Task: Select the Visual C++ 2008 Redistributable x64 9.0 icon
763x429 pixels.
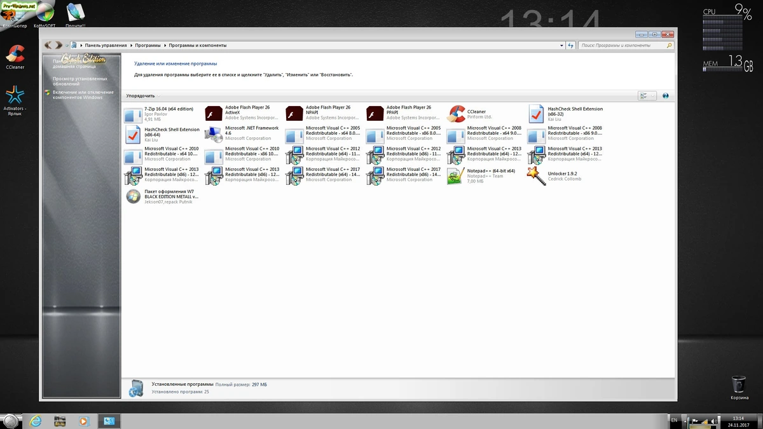Action: click(x=456, y=135)
